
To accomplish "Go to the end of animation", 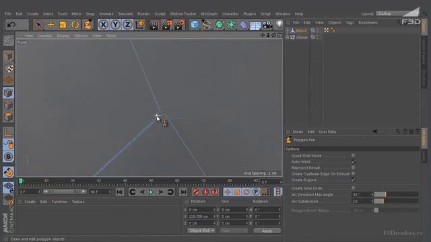I will pyautogui.click(x=183, y=192).
